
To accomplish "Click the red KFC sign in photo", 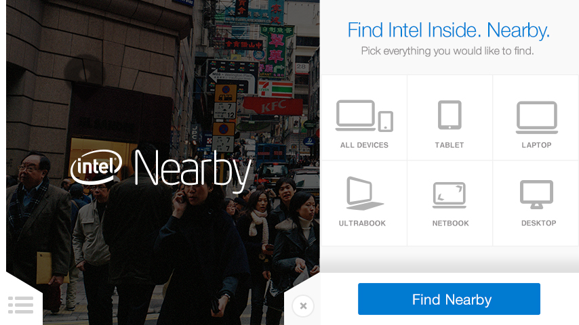I will [x=273, y=106].
